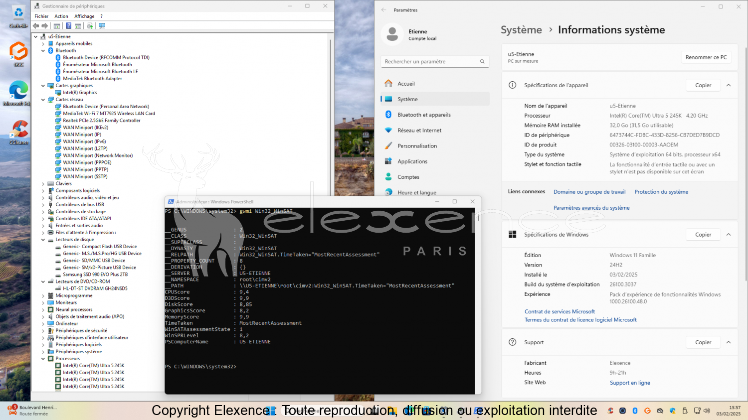Click Renommer ce PC button

click(x=706, y=57)
